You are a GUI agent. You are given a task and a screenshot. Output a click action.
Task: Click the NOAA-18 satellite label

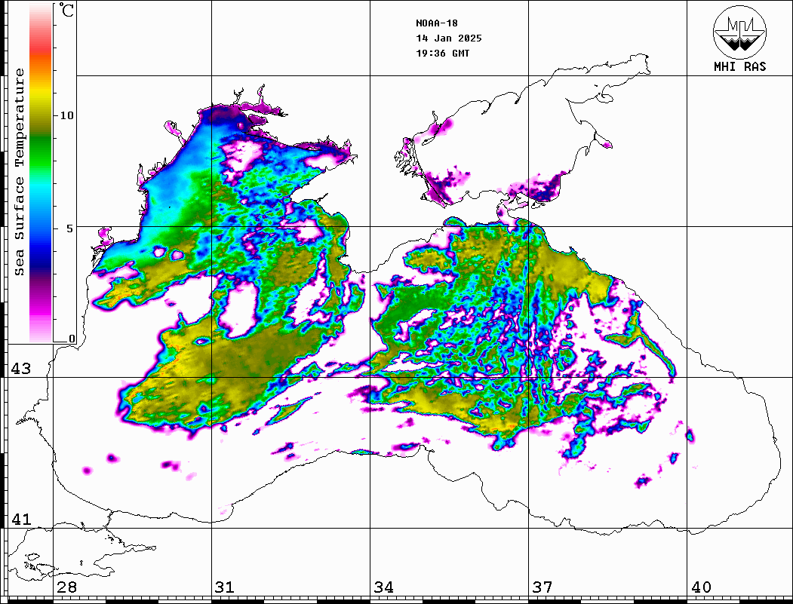click(437, 23)
